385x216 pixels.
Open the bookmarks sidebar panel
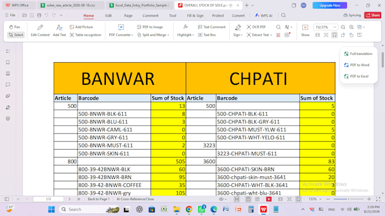coord(8,62)
